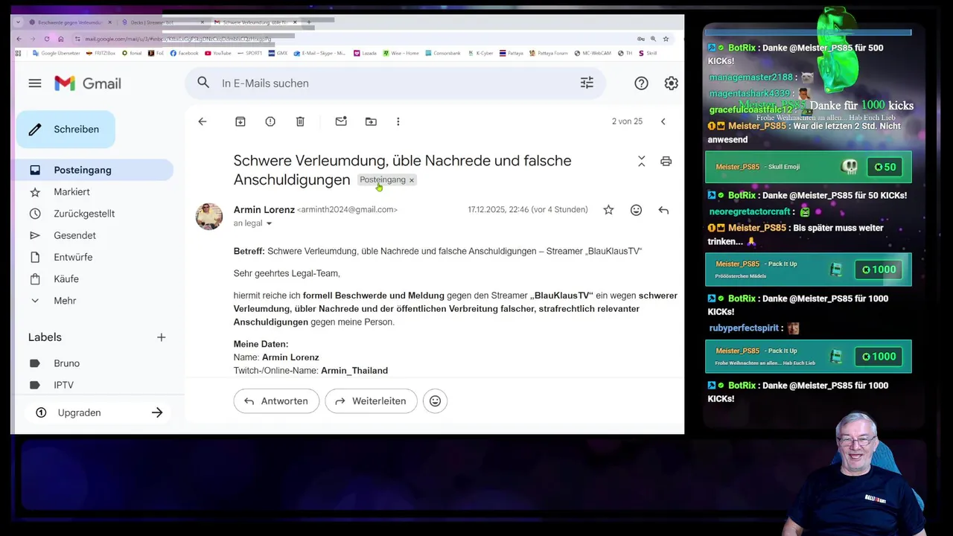Go to newer email chevron
The width and height of the screenshot is (953, 536).
(663, 121)
